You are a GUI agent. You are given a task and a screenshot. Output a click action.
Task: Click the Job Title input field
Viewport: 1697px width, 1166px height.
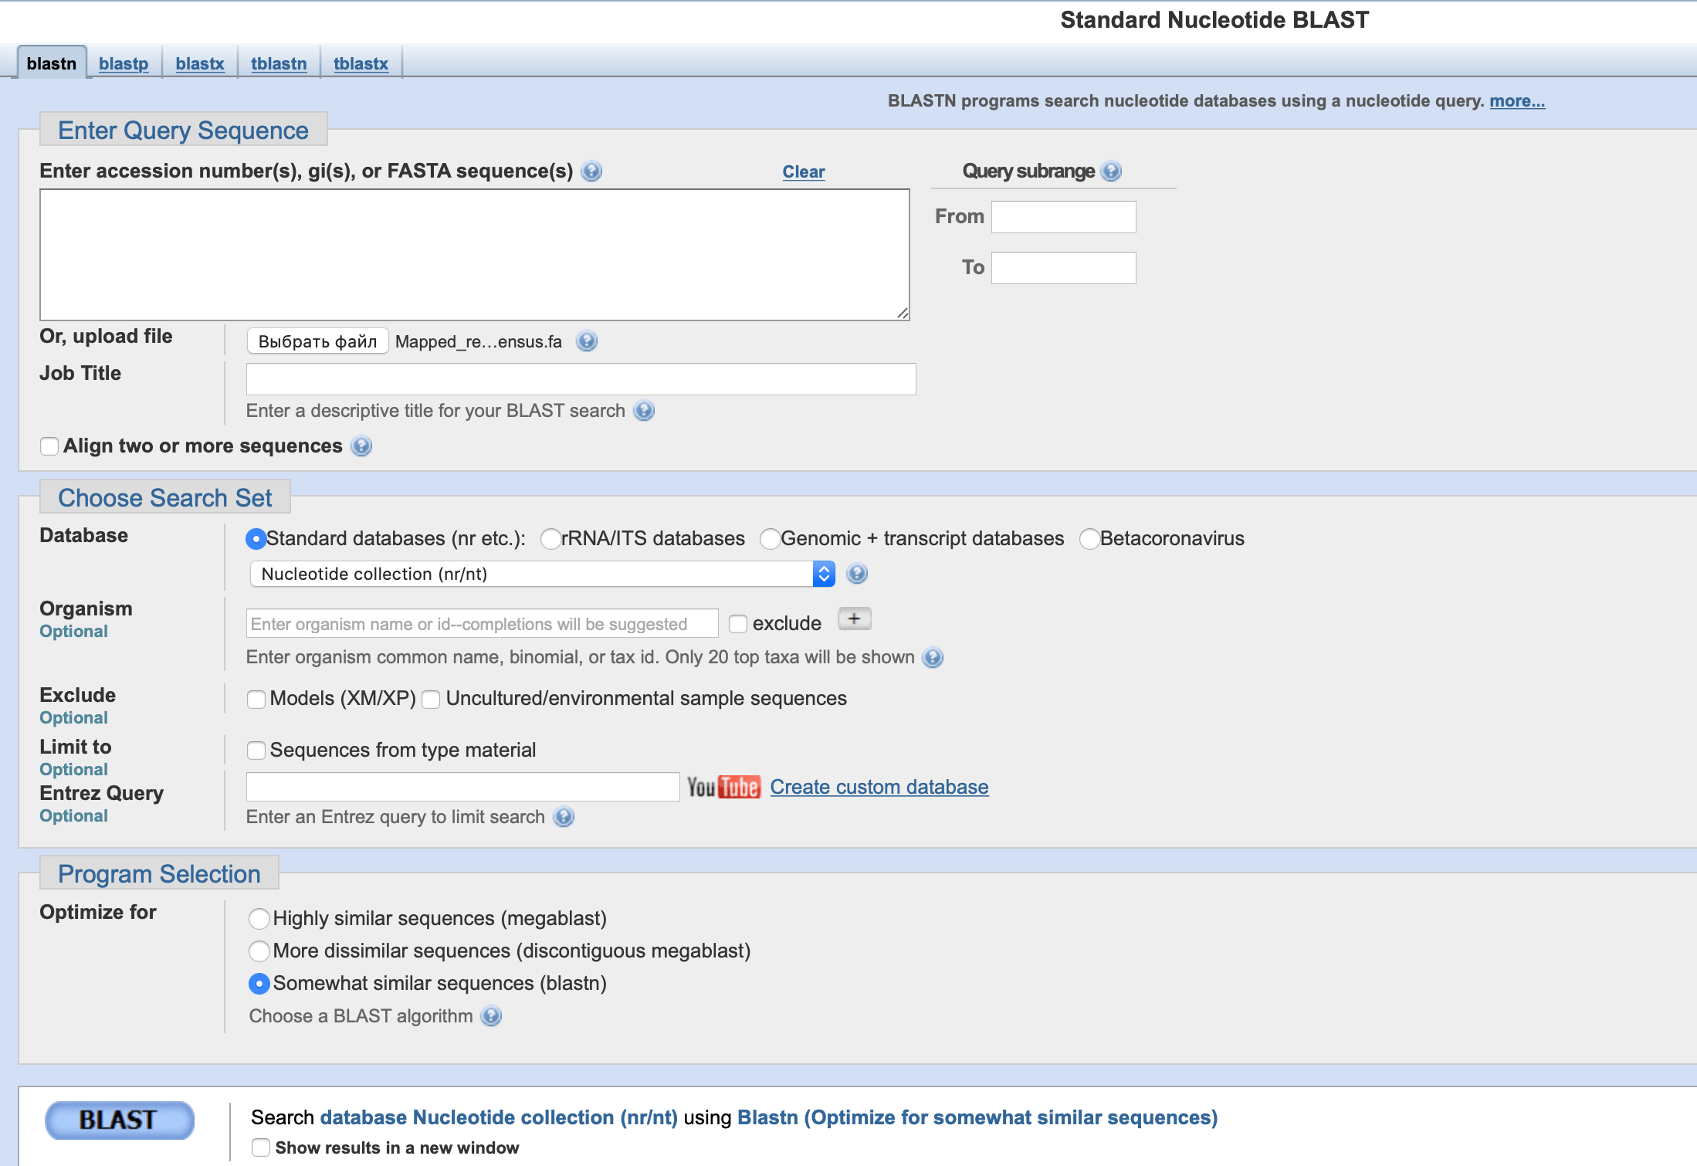(581, 379)
